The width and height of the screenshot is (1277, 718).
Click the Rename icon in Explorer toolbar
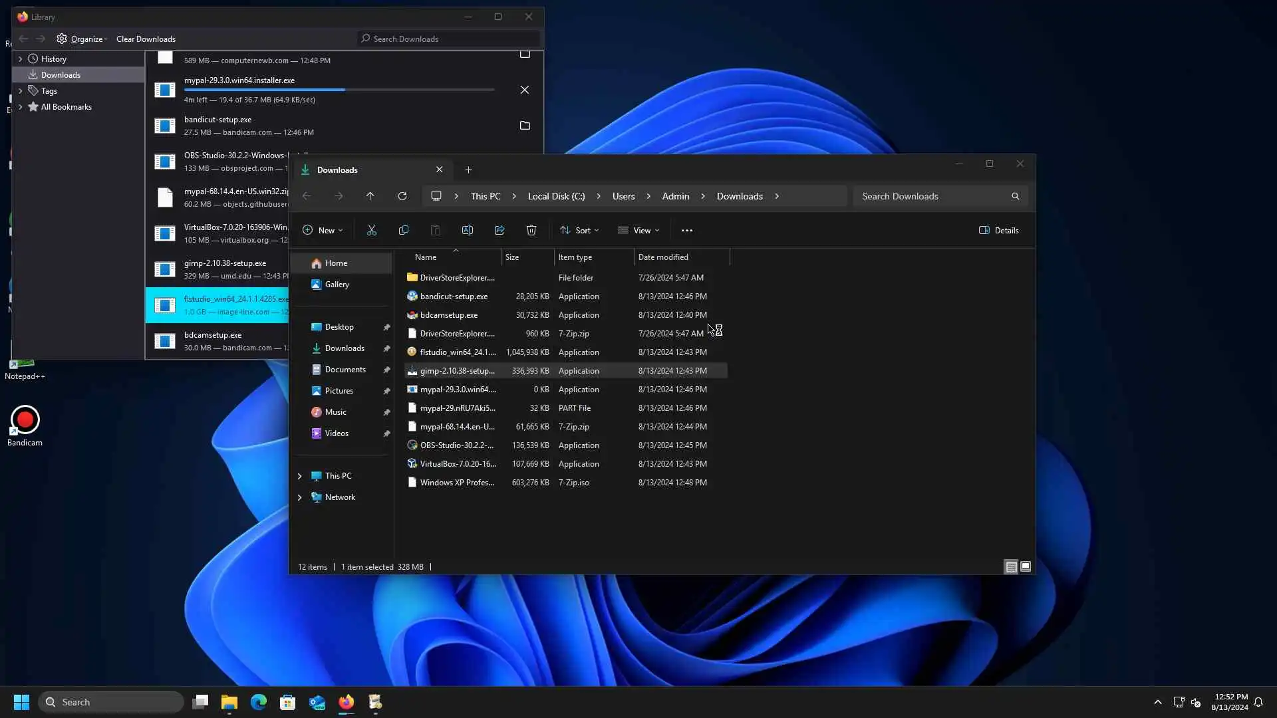pos(468,230)
